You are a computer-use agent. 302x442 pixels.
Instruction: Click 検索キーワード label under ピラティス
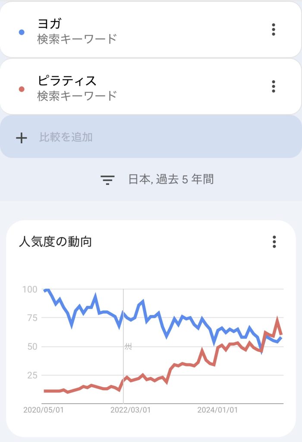pos(77,96)
